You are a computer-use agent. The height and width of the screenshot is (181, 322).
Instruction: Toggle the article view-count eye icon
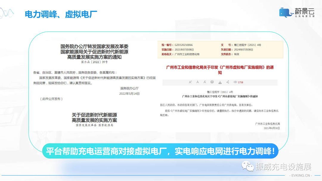coord(236,82)
